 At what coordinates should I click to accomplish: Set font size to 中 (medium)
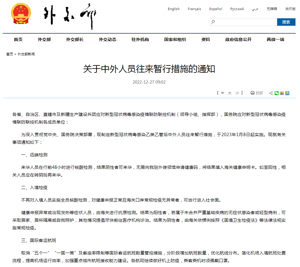[x=222, y=93]
